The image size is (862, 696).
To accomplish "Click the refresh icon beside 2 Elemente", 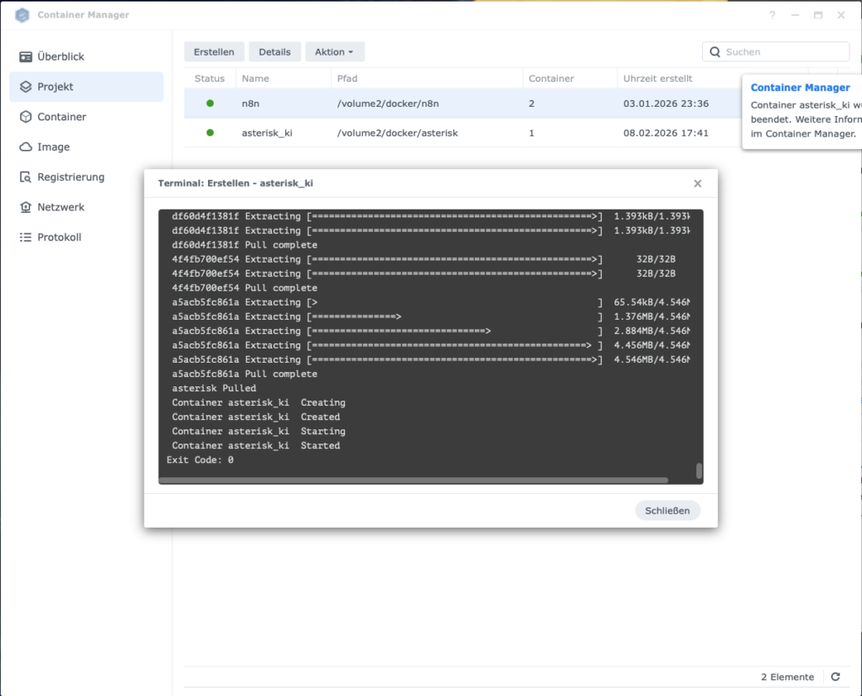I will pyautogui.click(x=835, y=677).
